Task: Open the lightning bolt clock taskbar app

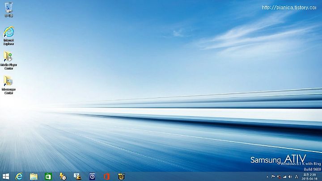Action: pyautogui.click(x=63, y=177)
